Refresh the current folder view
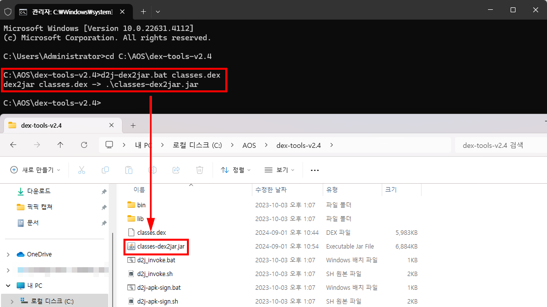 (x=84, y=145)
